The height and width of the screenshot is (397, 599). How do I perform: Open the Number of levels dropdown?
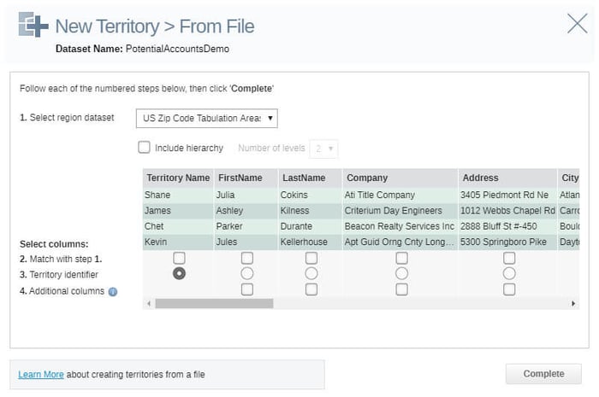(324, 148)
